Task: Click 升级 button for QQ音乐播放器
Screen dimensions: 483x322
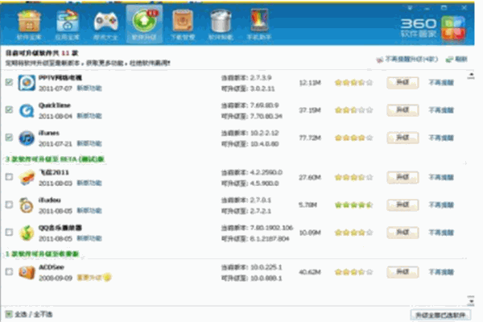Action: (x=402, y=233)
